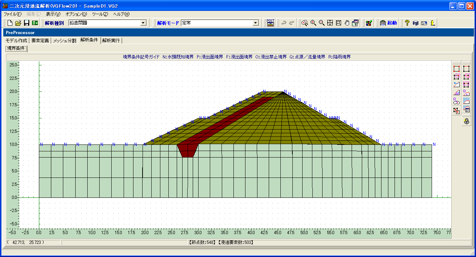Toggle the padlock lock icon
The image size is (476, 257).
pos(467,122)
